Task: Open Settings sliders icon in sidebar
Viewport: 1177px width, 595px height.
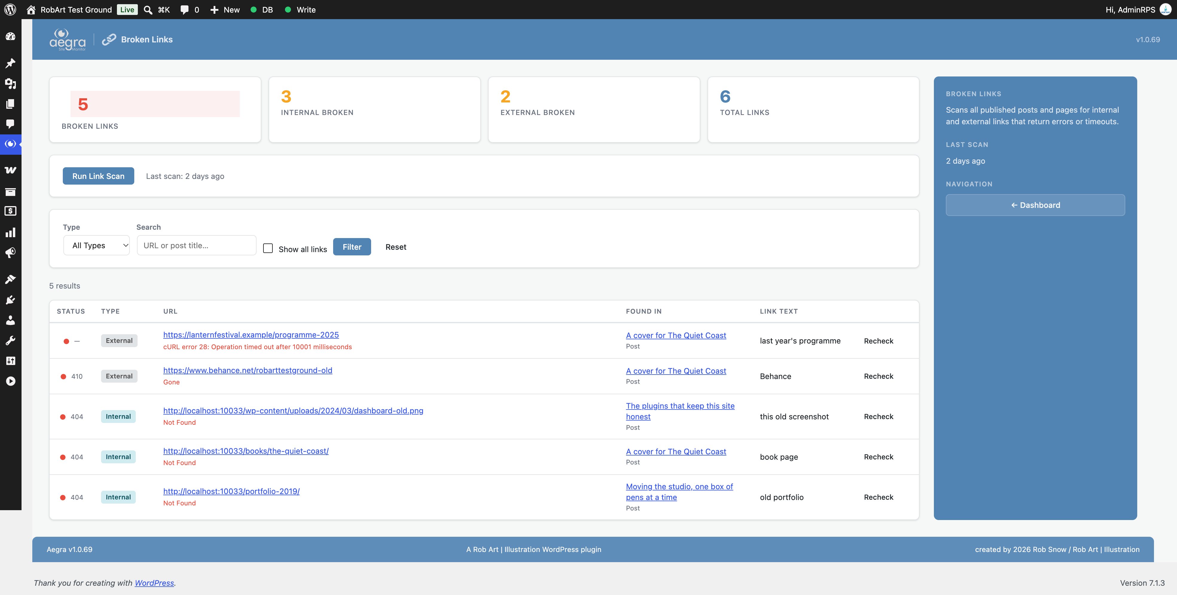Action: (x=10, y=361)
